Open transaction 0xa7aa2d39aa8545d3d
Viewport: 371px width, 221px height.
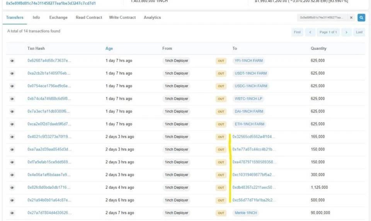point(49,149)
